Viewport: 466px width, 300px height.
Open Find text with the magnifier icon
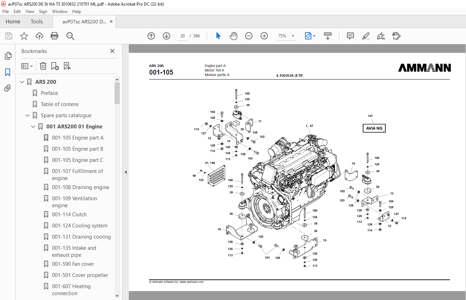70,36
